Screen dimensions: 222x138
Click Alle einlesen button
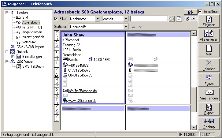209,36
